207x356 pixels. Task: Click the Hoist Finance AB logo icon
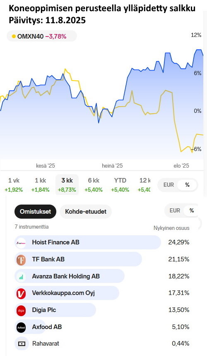[21, 243]
